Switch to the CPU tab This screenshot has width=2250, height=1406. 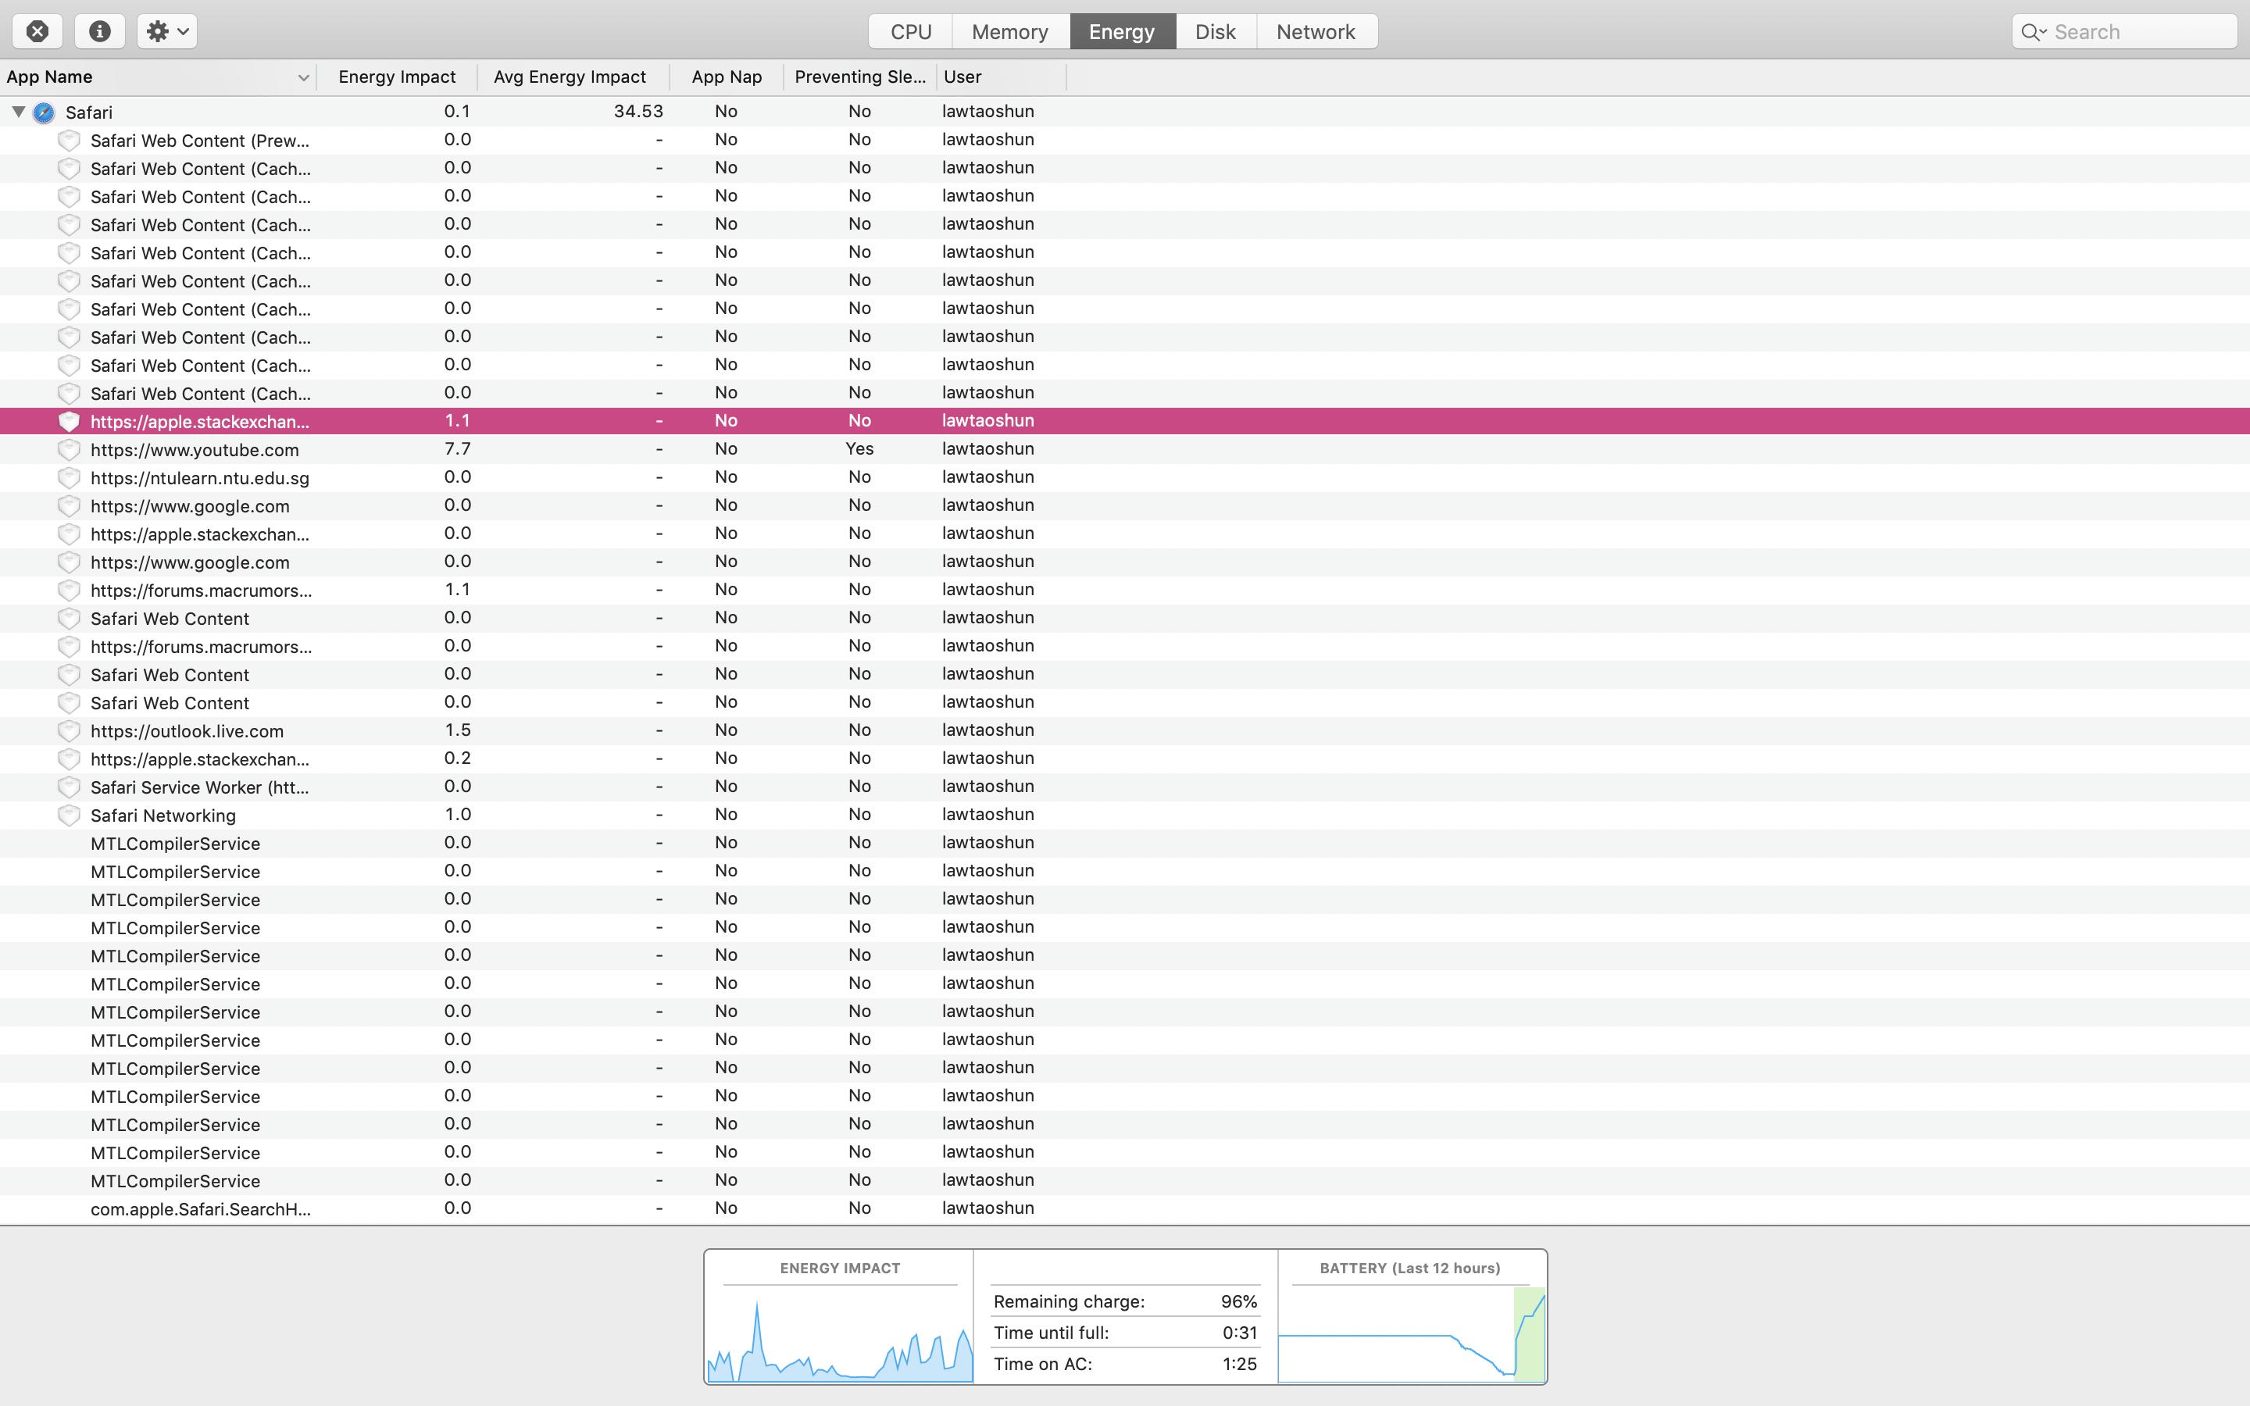910,31
